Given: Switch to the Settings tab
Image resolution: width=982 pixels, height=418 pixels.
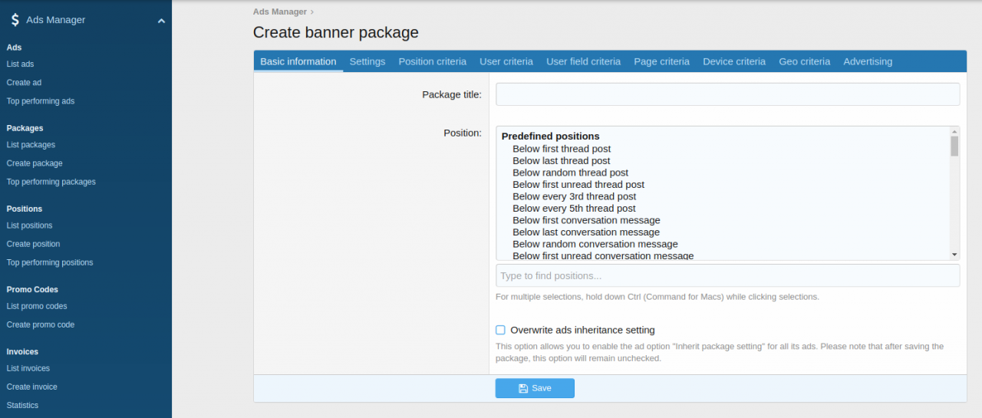Looking at the screenshot, I should [x=367, y=61].
